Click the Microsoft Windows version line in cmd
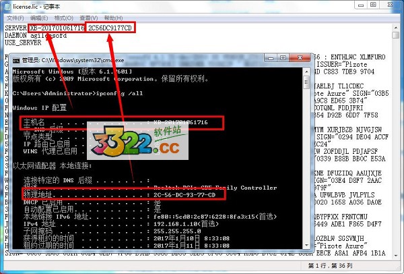Viewport: 404px width, 274px height. (x=72, y=72)
